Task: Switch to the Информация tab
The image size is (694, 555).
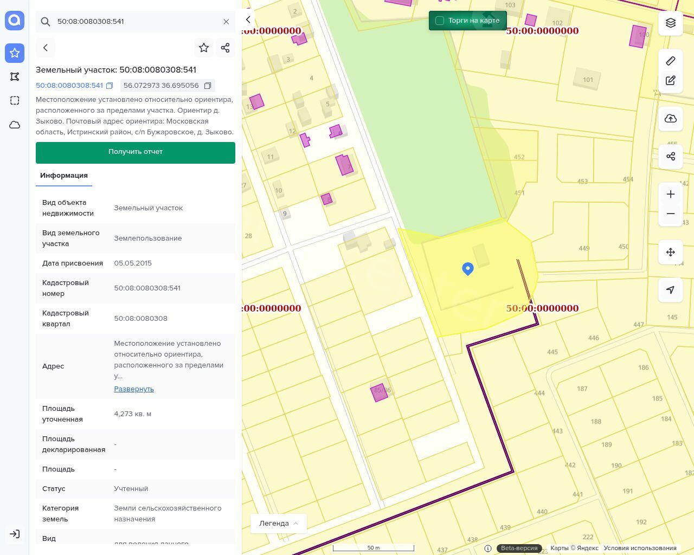Action: click(x=64, y=176)
